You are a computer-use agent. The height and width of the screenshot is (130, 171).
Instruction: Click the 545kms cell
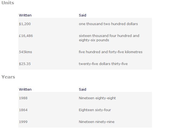(x=25, y=52)
